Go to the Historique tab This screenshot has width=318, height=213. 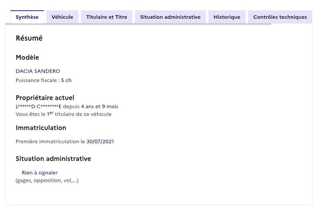click(227, 17)
